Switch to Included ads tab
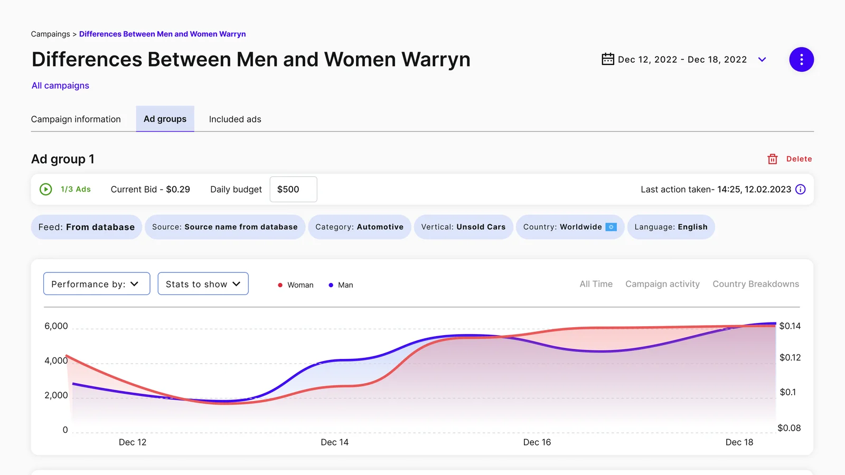The height and width of the screenshot is (475, 845). pyautogui.click(x=235, y=119)
